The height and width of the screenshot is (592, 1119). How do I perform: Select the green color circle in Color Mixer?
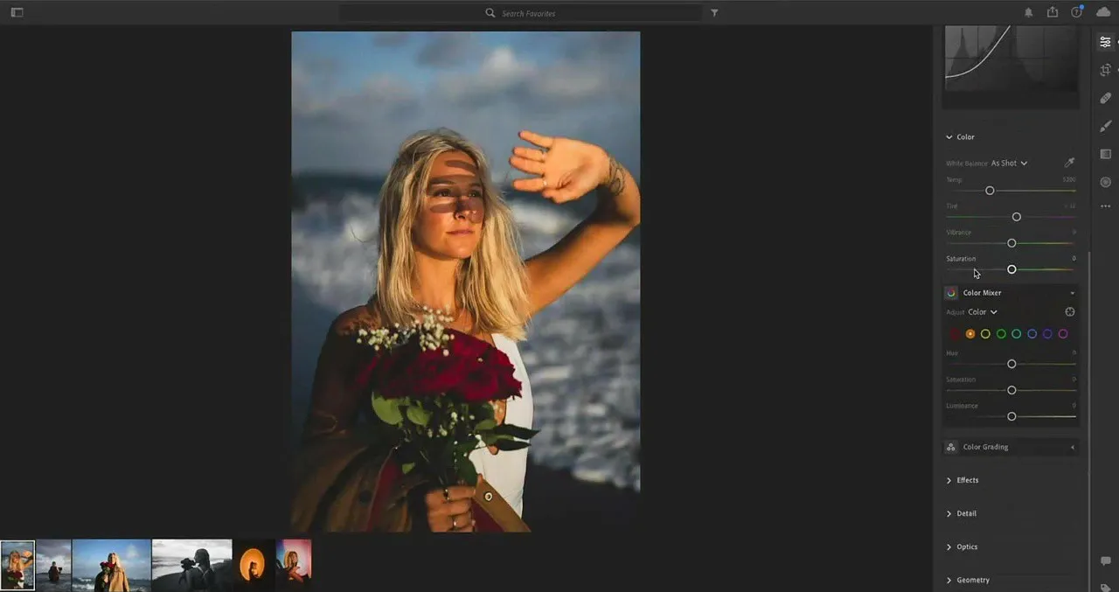point(1001,334)
